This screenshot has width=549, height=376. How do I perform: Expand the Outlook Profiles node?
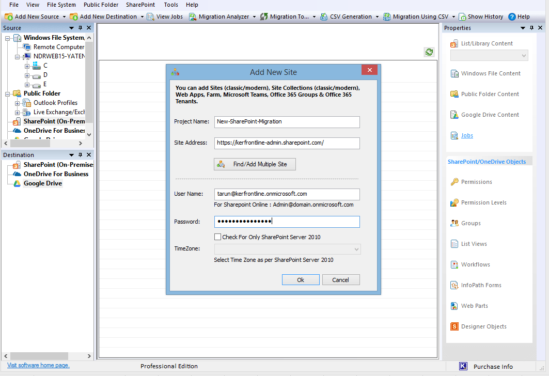click(x=17, y=103)
